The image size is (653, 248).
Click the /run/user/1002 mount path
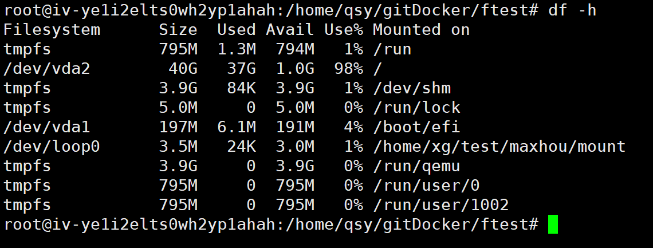440,205
